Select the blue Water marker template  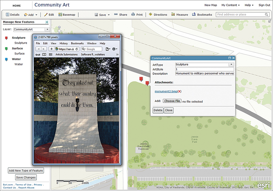[x=6, y=60]
